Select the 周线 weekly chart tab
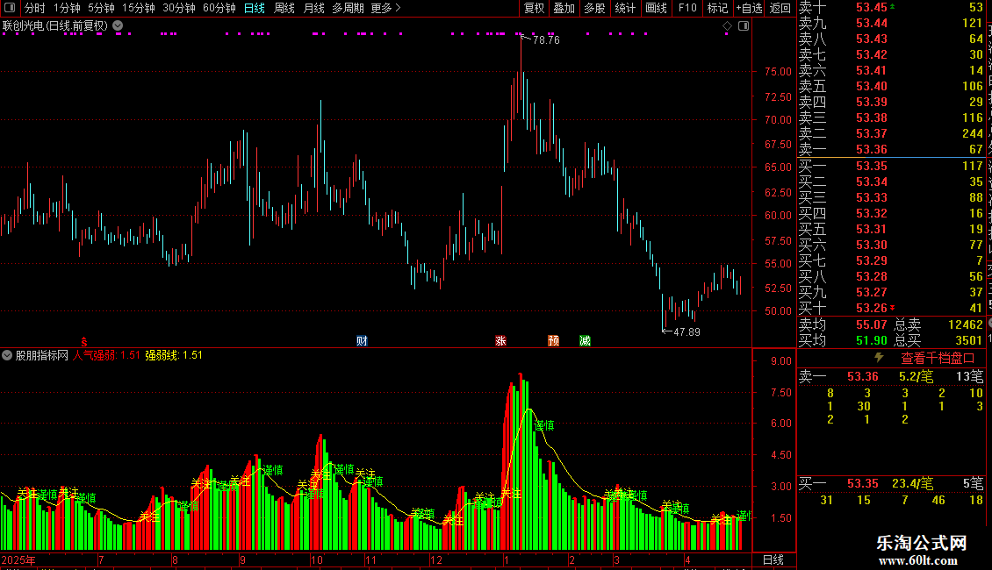992x570 pixels. [284, 8]
